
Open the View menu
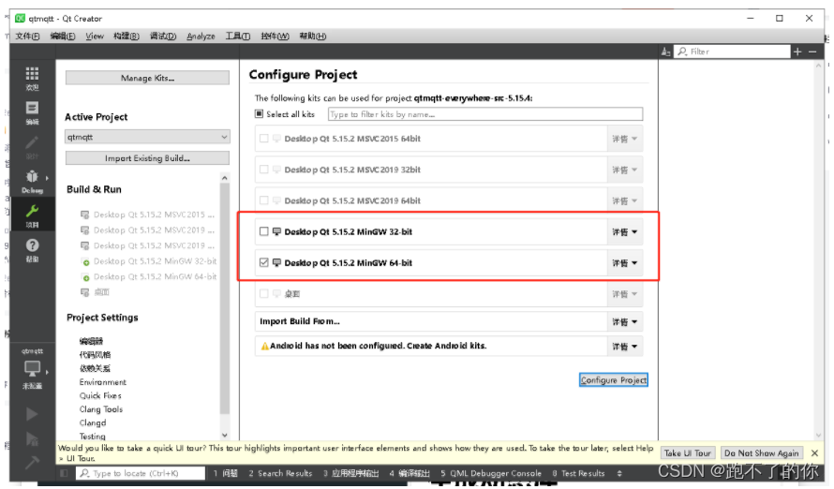(95, 37)
